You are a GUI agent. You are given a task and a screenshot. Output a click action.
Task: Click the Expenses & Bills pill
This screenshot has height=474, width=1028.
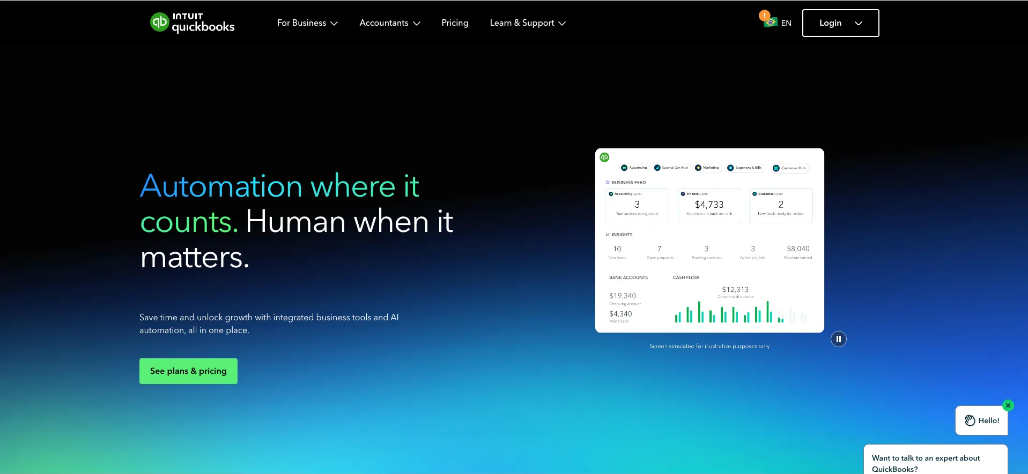point(745,168)
